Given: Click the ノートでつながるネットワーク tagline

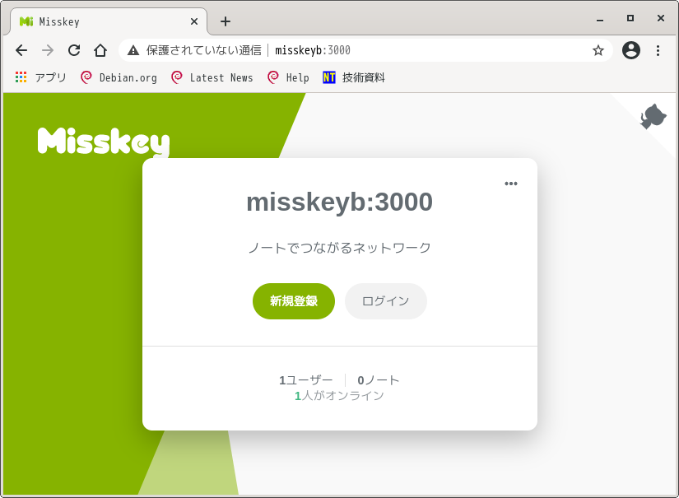Looking at the screenshot, I should [339, 248].
